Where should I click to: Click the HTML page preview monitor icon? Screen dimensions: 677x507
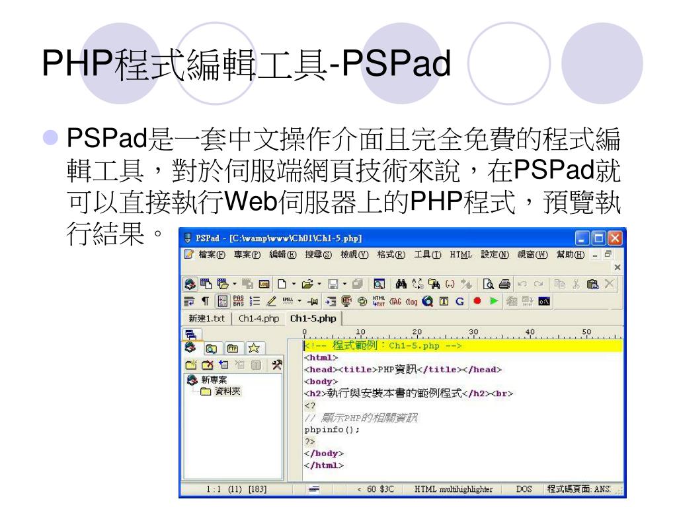click(346, 301)
